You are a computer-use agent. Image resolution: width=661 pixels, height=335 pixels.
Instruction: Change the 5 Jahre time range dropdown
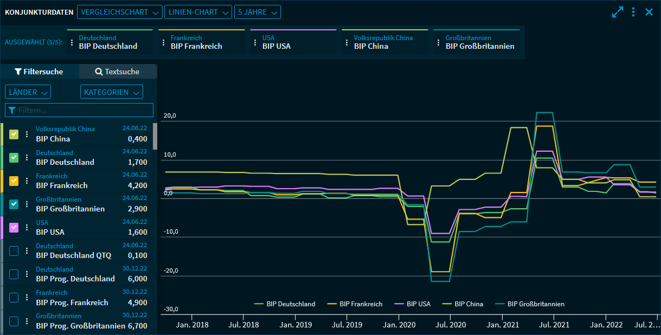pyautogui.click(x=258, y=12)
